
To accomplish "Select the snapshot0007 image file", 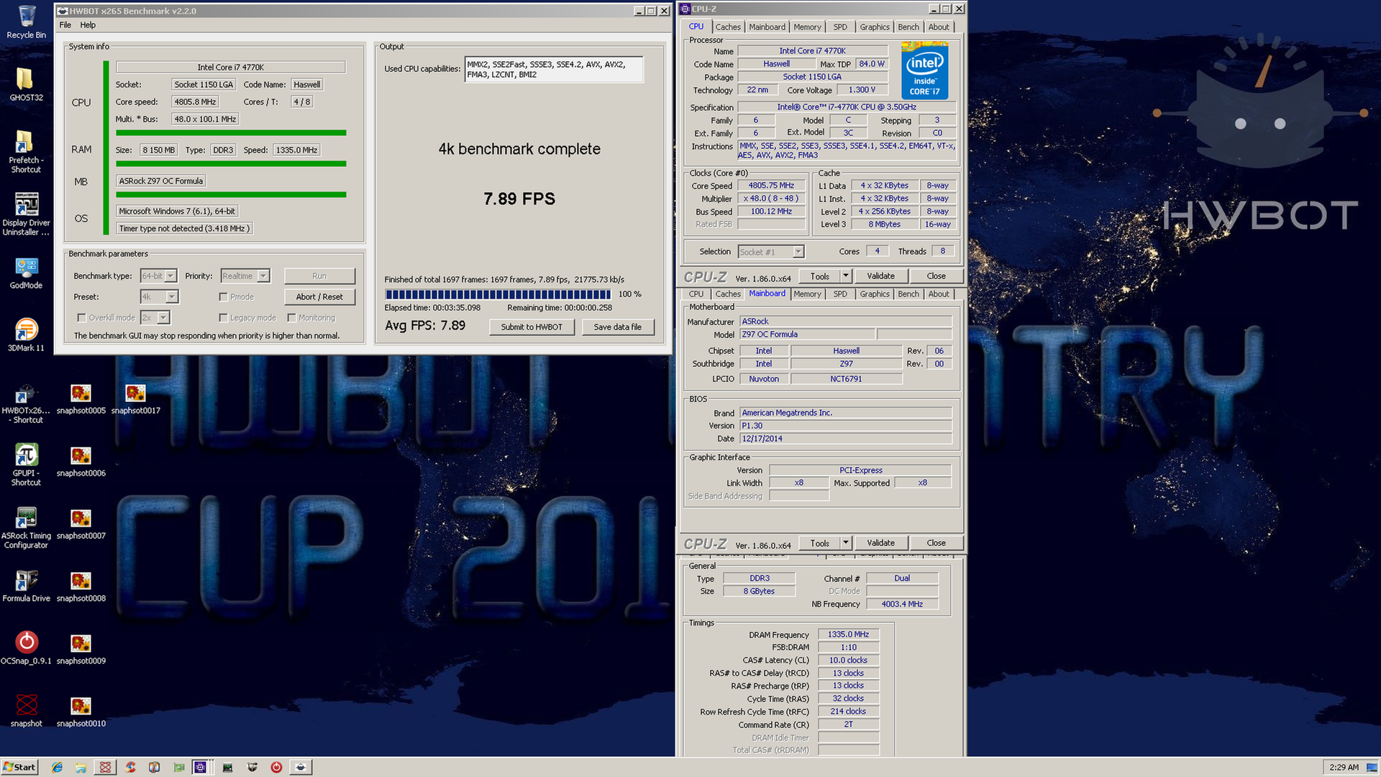I will coord(81,524).
